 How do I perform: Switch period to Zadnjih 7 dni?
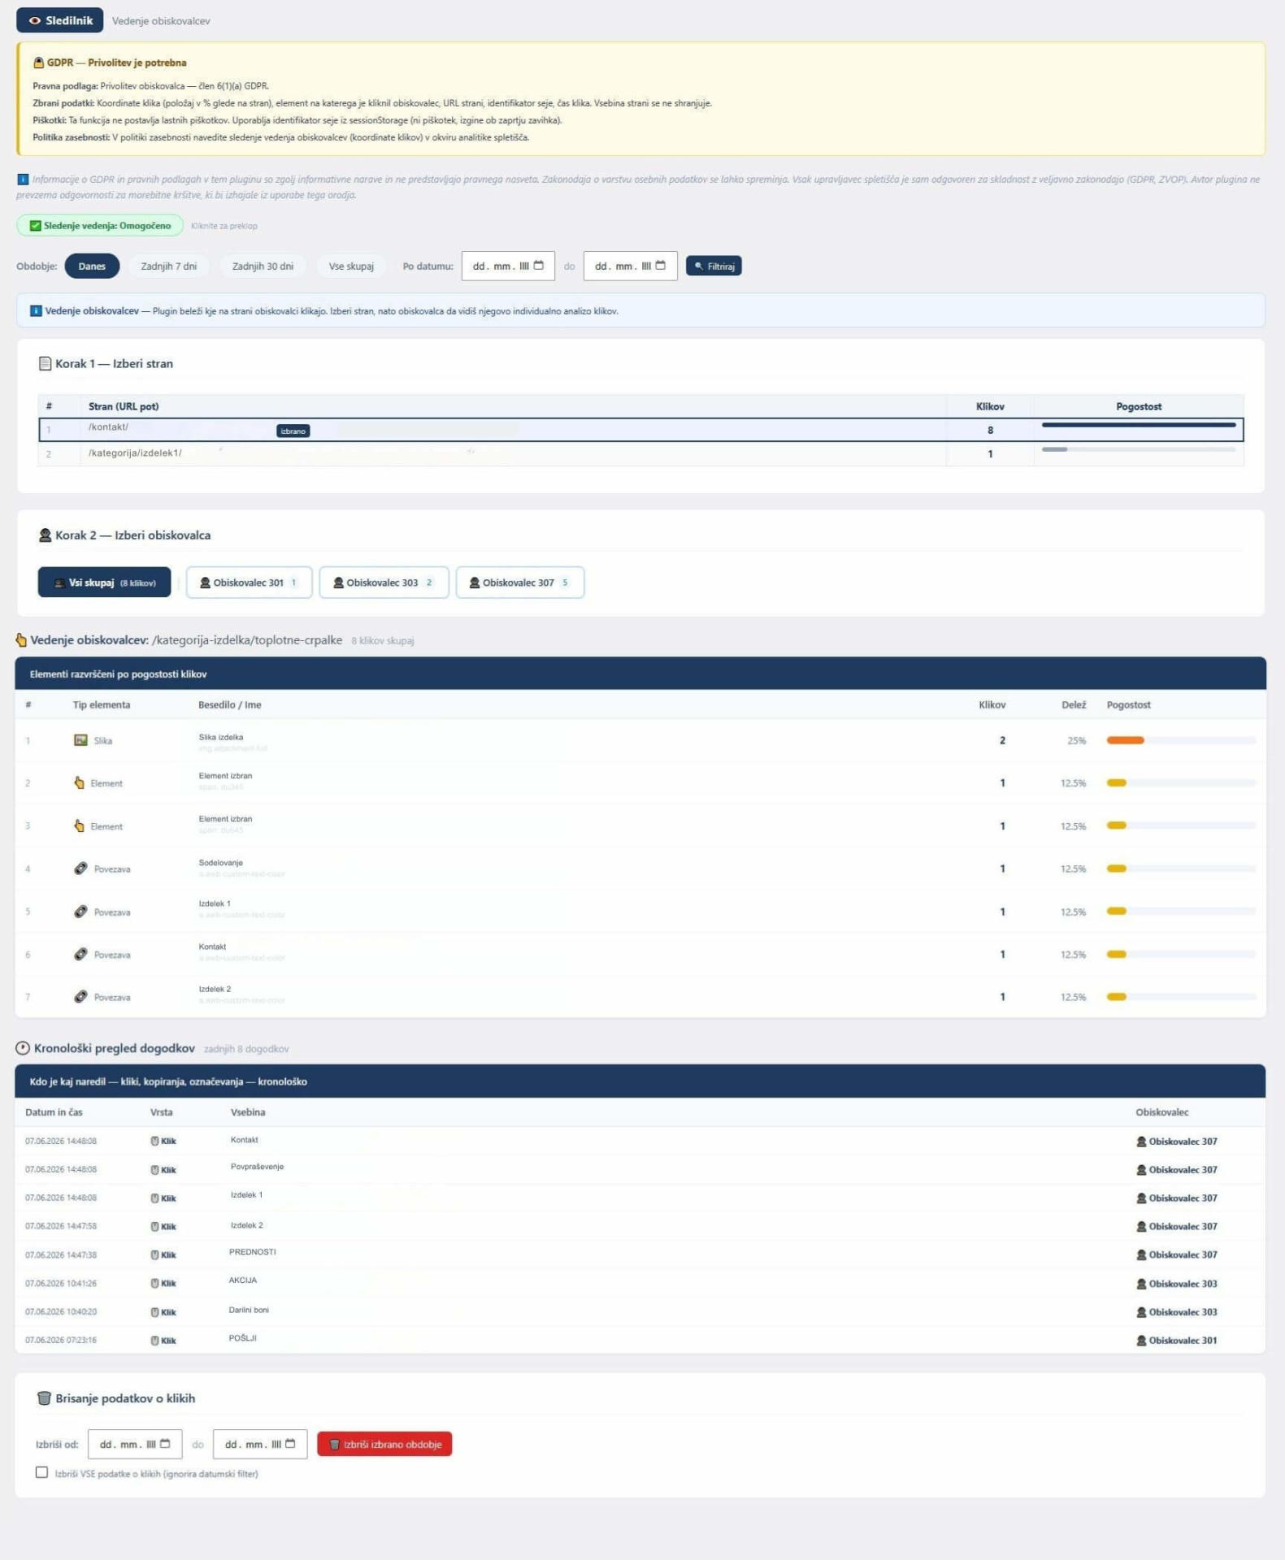click(x=169, y=266)
